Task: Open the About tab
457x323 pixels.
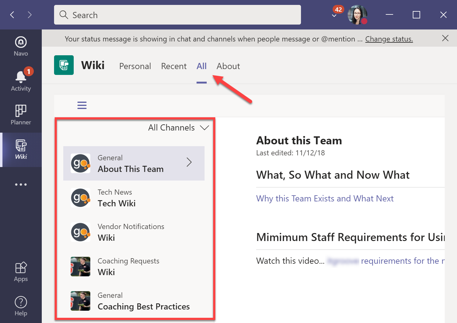Action: [228, 66]
